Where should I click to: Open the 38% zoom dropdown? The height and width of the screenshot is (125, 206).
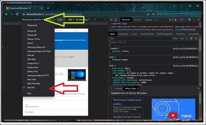click(x=71, y=20)
